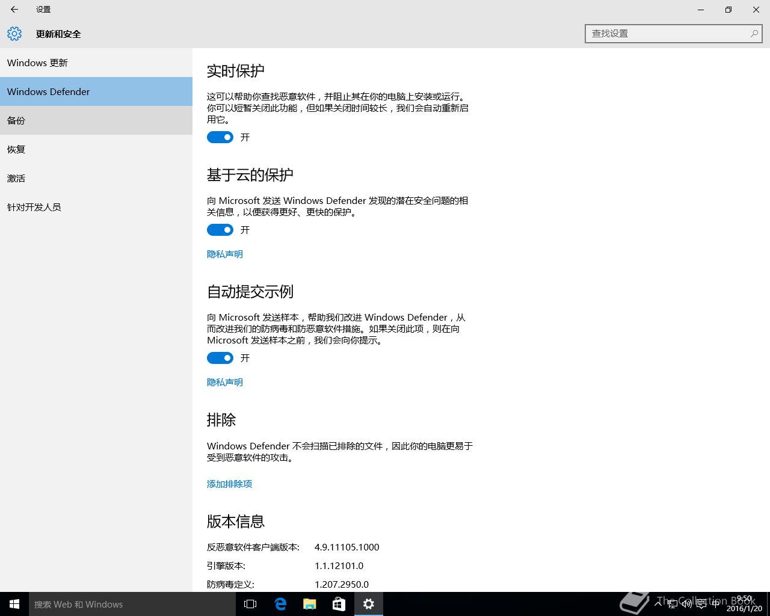
Task: Open the 备份 section
Action: 96,120
